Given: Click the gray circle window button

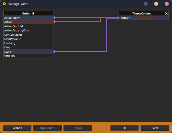Looking at the screenshot, I should coord(146,4).
